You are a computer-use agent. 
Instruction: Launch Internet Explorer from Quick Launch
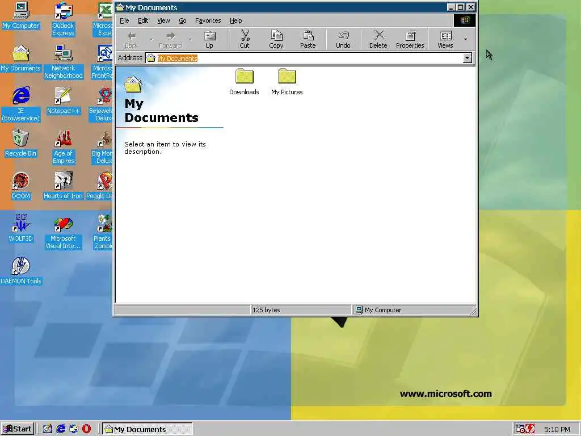click(x=61, y=429)
